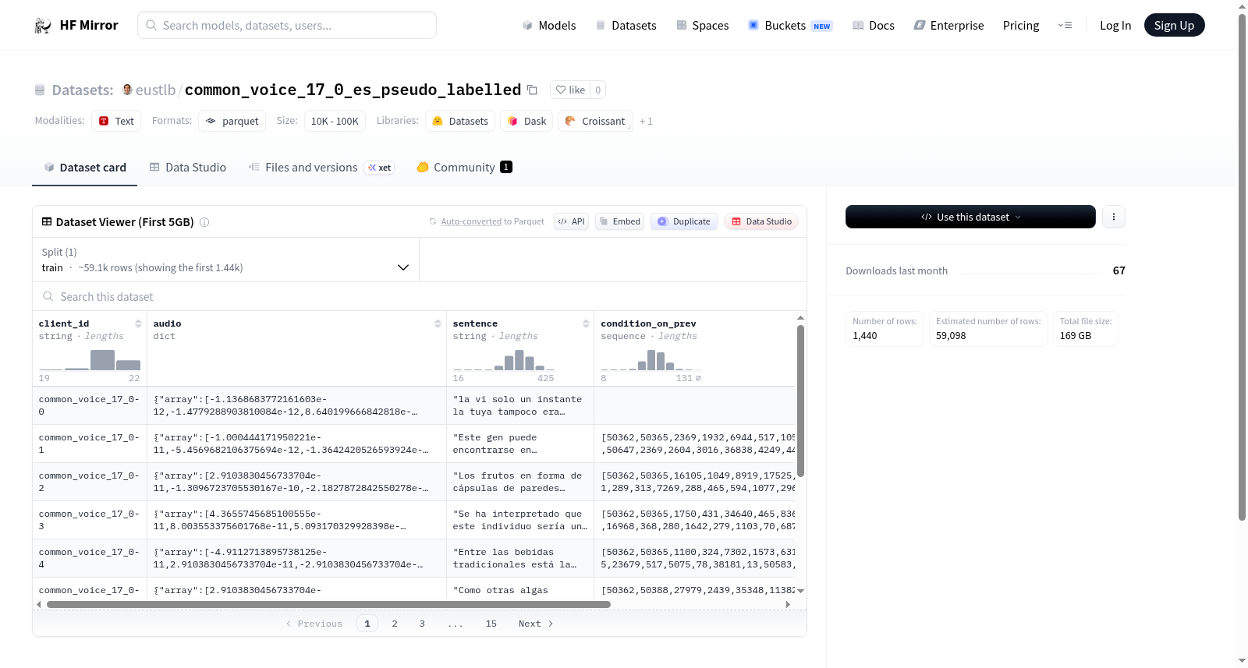1248x668 pixels.
Task: Expand the Use this dataset dropdown
Action: pos(970,217)
